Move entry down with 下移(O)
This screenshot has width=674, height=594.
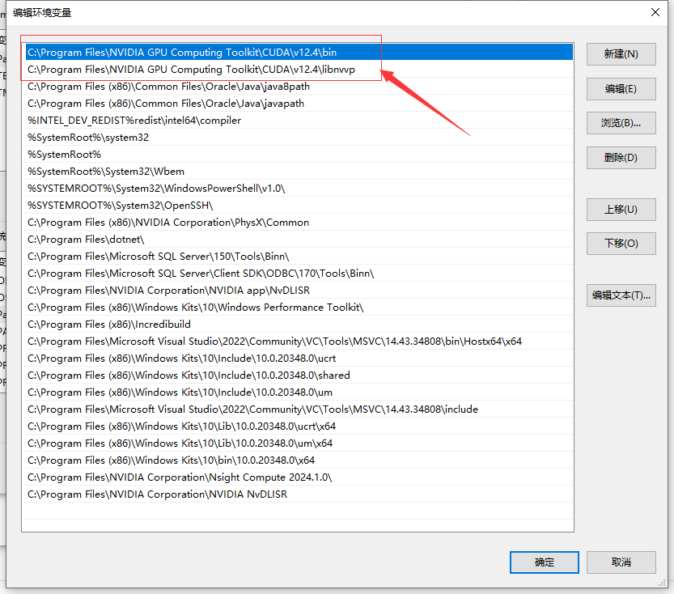pyautogui.click(x=621, y=244)
